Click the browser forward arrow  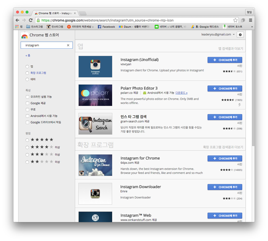point(24,20)
